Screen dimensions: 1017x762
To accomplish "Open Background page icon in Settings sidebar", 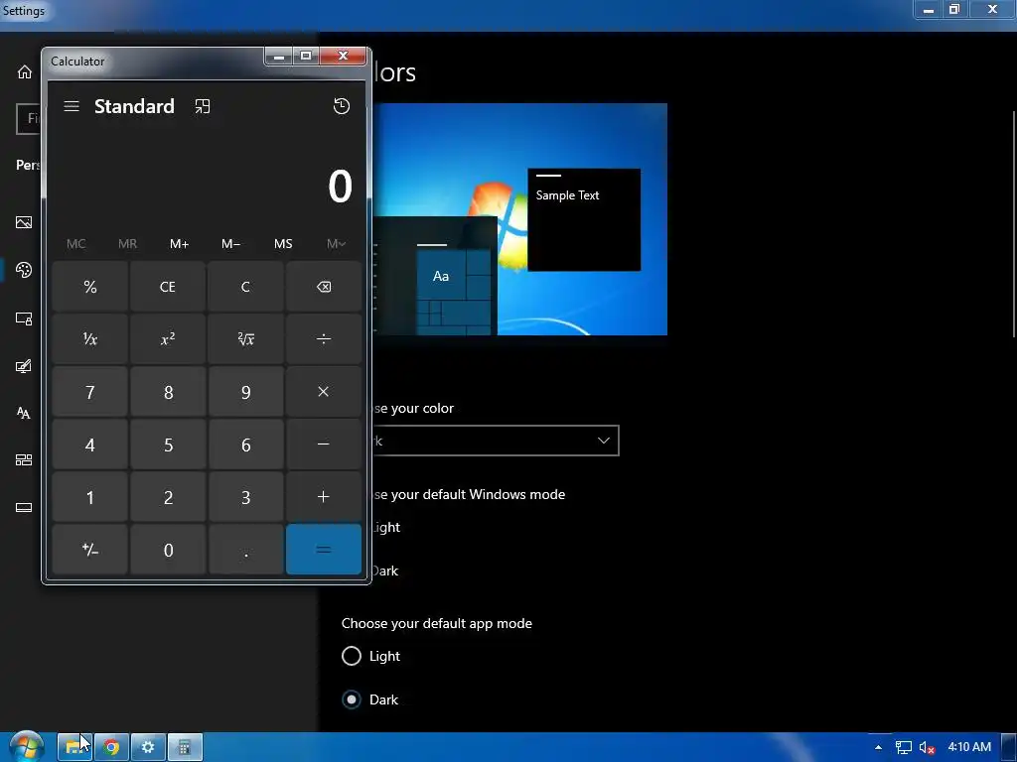I will click(24, 222).
